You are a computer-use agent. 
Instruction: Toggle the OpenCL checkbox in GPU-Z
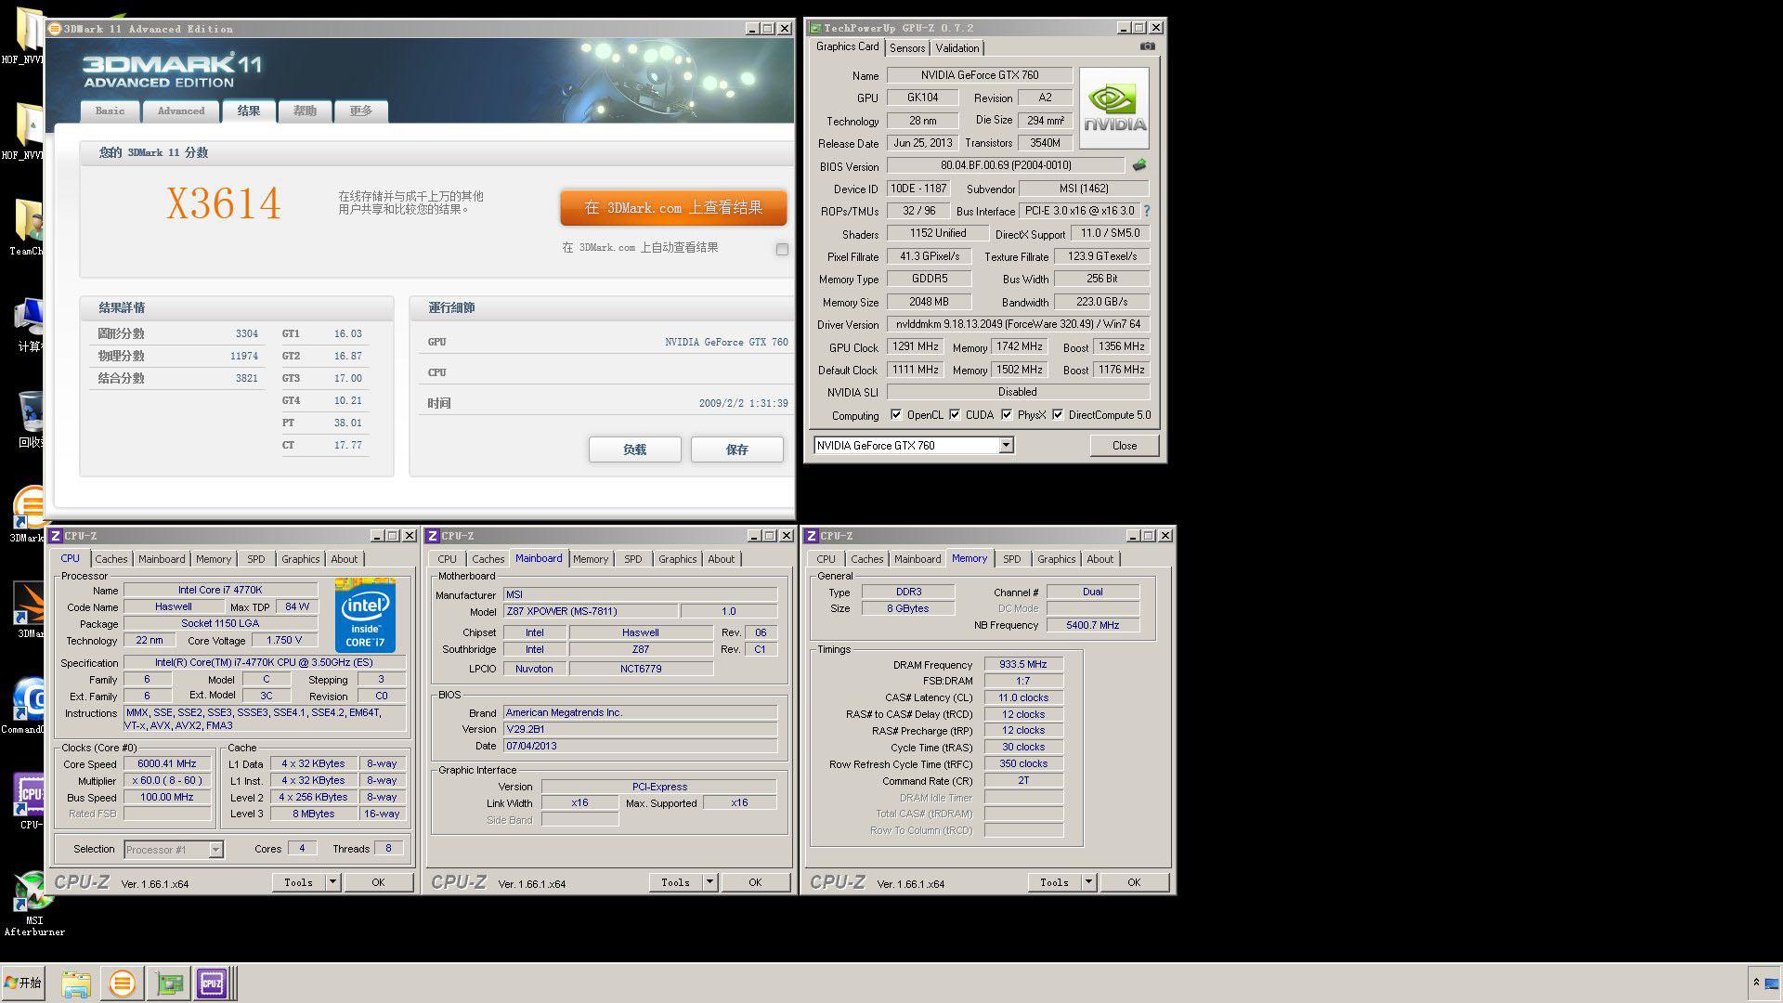(x=896, y=415)
